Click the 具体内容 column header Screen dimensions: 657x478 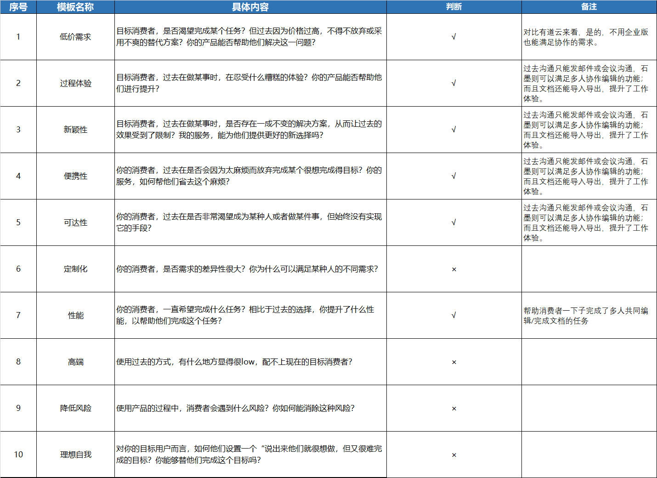coord(250,7)
